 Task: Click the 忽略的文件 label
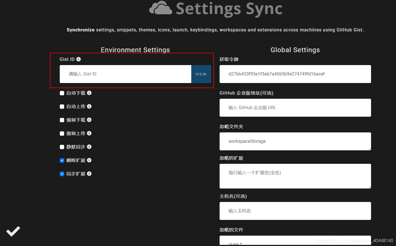[x=231, y=230]
